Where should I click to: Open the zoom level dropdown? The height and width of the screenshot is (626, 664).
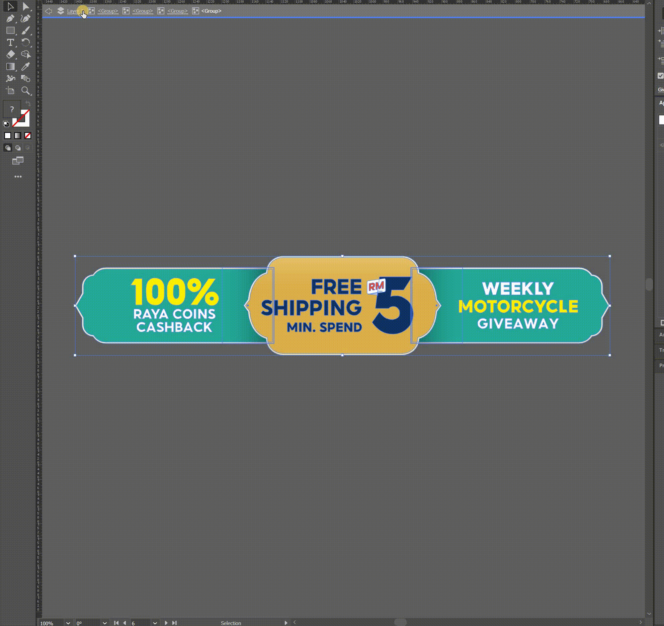(68, 623)
